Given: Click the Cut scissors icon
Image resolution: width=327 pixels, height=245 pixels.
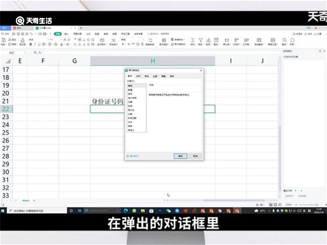Looking at the screenshot, I should pos(10,40).
